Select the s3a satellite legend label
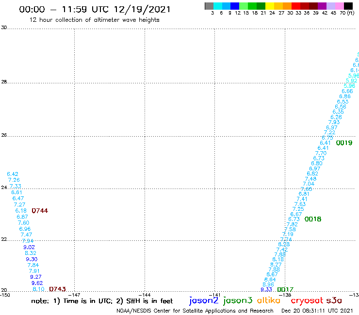Screen dimensions: 359x315 334,300
